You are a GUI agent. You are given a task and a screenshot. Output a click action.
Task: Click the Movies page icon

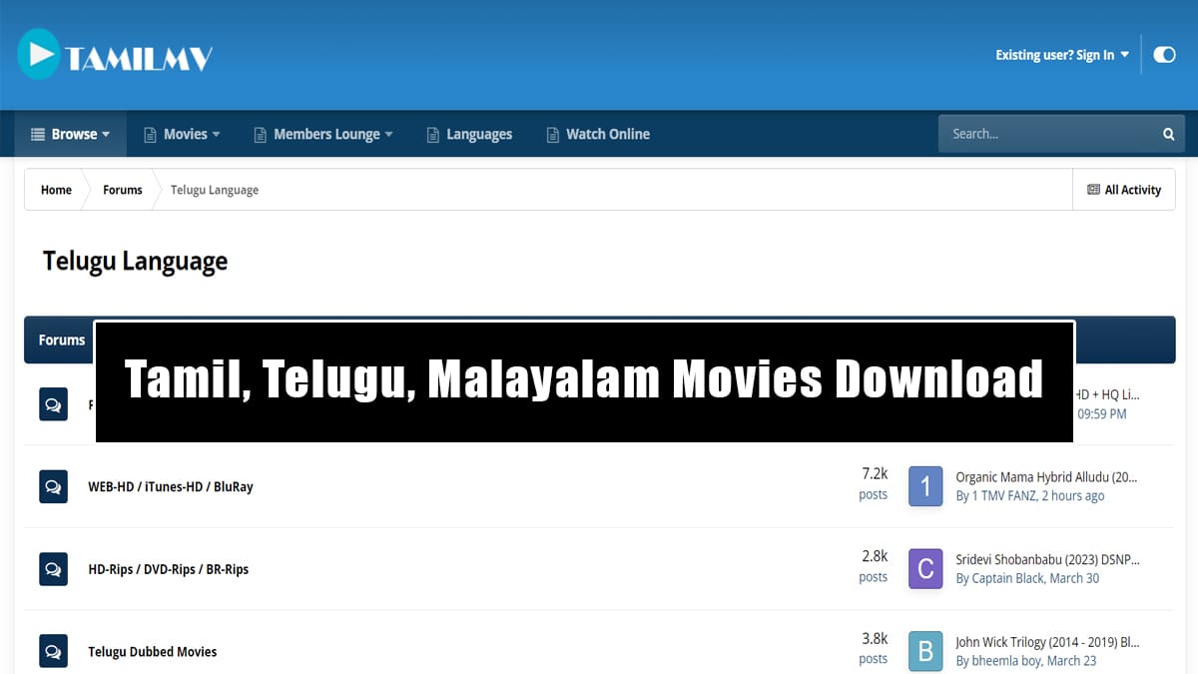coord(150,135)
